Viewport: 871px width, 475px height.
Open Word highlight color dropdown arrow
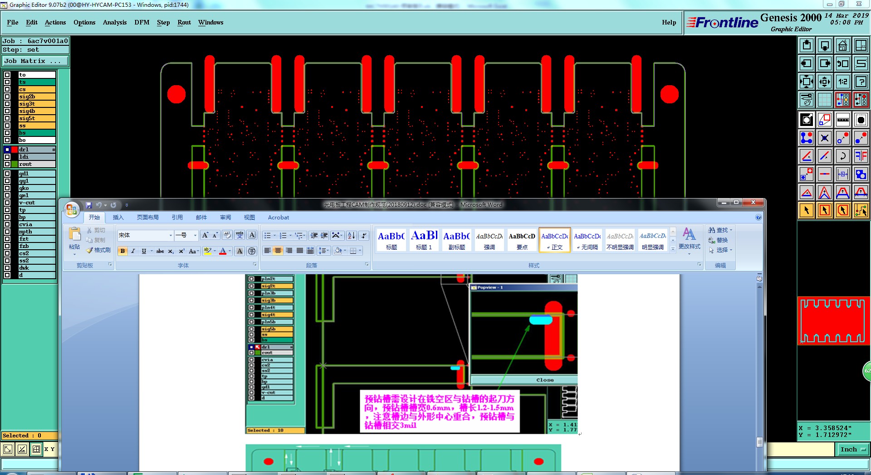pos(215,251)
